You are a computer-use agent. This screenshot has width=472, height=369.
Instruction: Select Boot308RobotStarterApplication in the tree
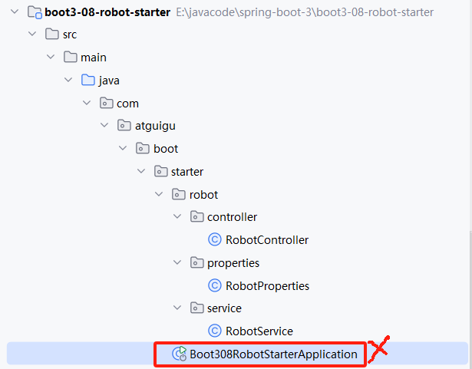[x=274, y=354]
